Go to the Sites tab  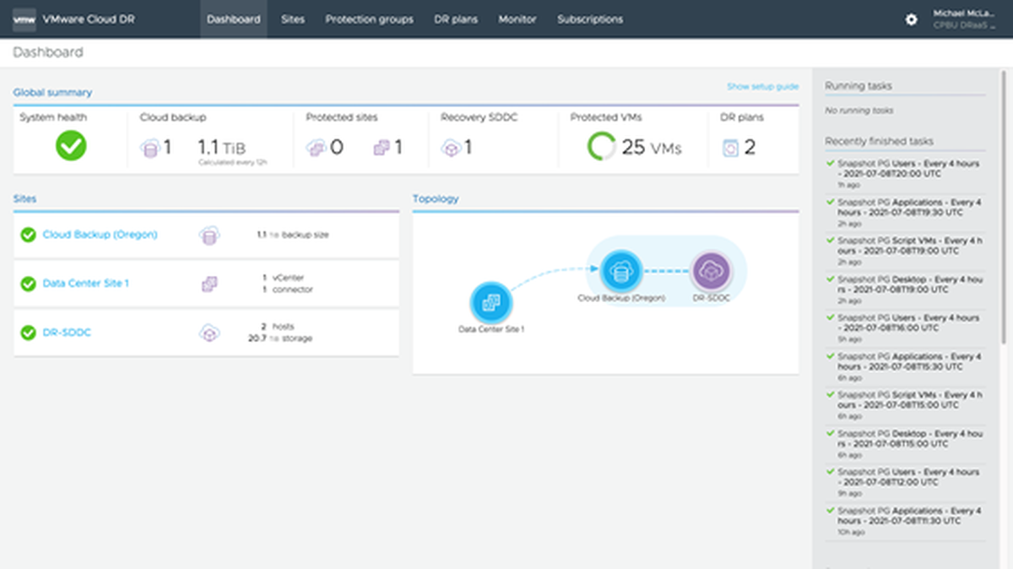click(x=293, y=19)
